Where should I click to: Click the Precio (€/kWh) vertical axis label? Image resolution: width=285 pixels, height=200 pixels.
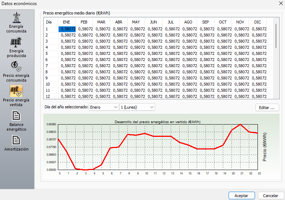pyautogui.click(x=265, y=147)
